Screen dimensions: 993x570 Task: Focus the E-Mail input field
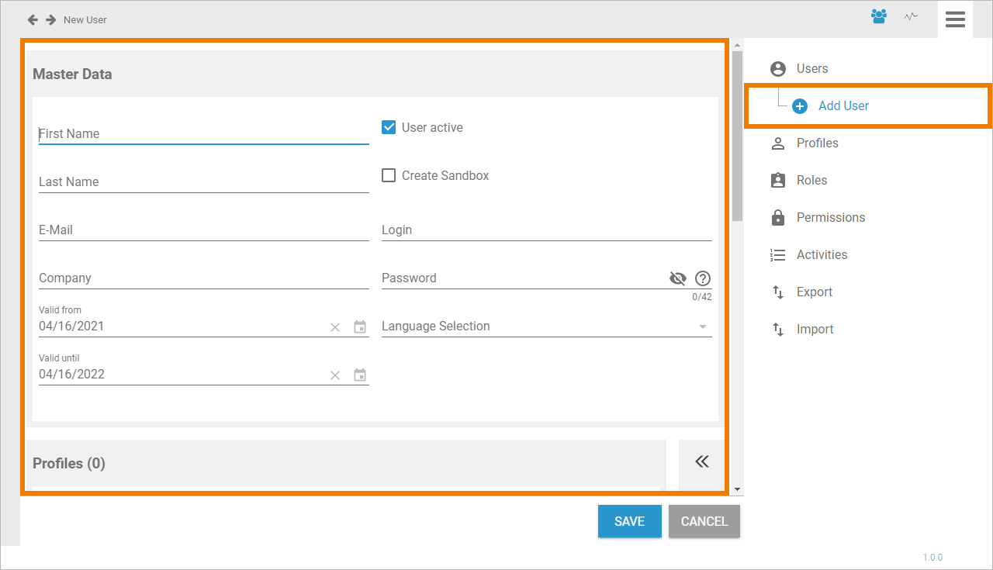pyautogui.click(x=203, y=230)
